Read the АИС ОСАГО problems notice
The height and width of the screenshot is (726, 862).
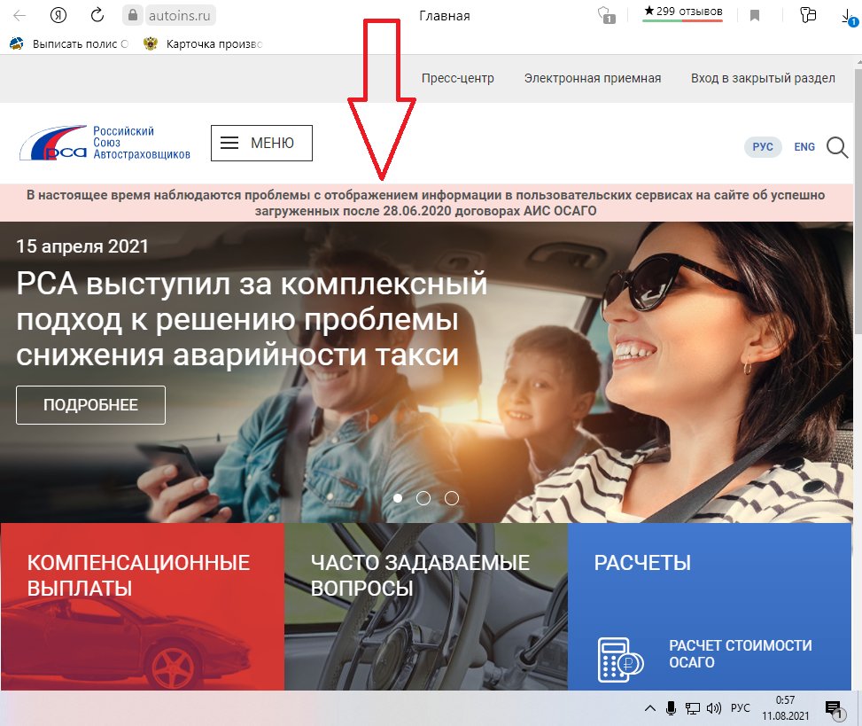tap(425, 202)
